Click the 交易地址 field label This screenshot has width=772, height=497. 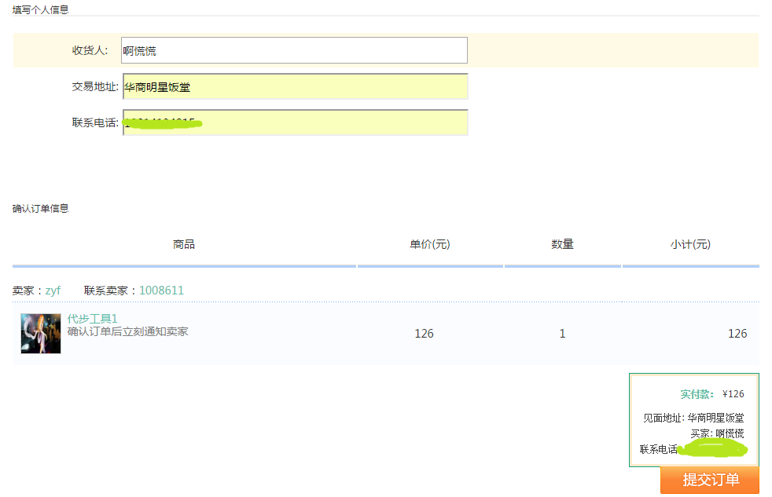point(95,86)
